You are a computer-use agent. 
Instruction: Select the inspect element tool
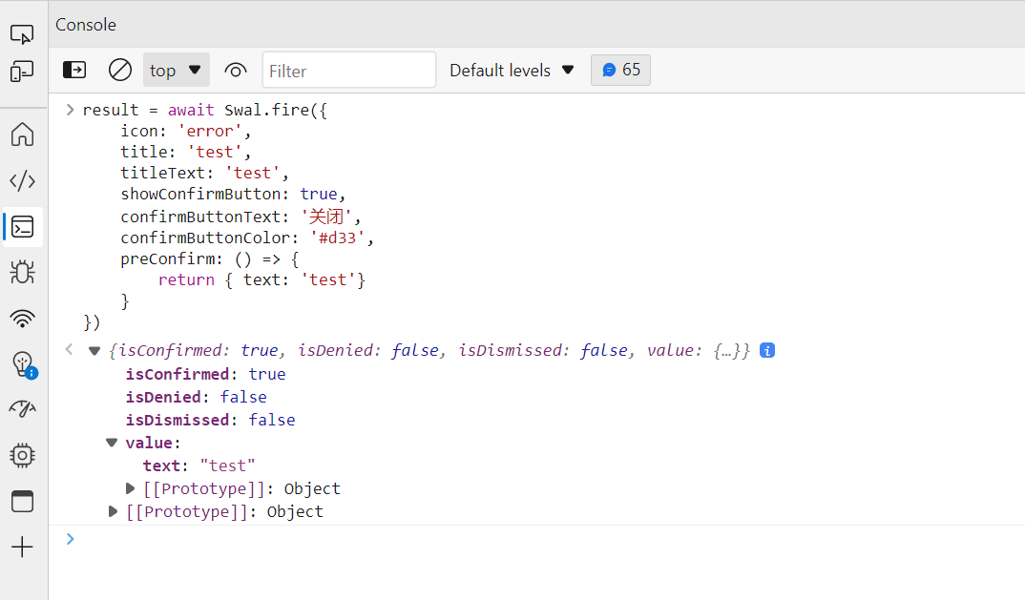pos(23,31)
